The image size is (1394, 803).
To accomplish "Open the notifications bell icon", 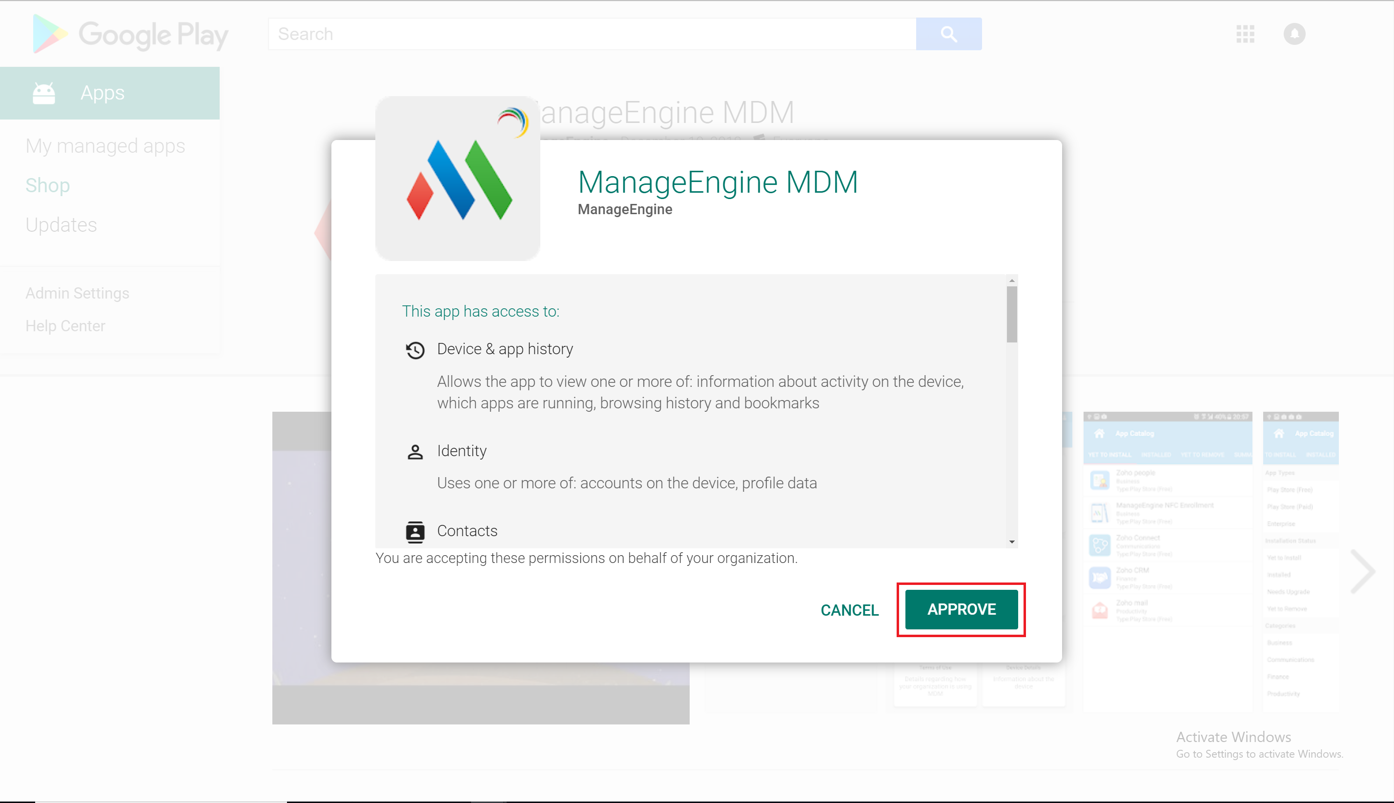I will pyautogui.click(x=1295, y=34).
